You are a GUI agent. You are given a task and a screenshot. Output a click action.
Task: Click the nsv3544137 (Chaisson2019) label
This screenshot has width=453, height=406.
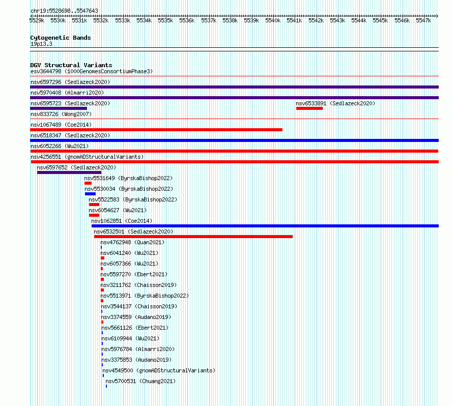(139, 306)
